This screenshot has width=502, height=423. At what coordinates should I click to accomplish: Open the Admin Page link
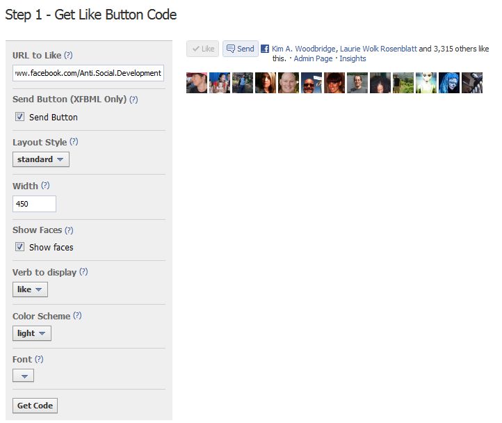point(313,58)
